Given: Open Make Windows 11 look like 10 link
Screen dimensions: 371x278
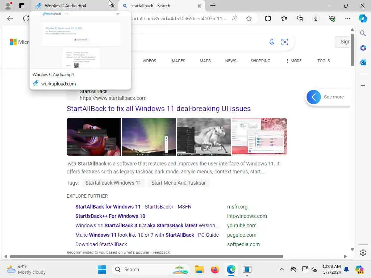Looking at the screenshot, I should 147,235.
